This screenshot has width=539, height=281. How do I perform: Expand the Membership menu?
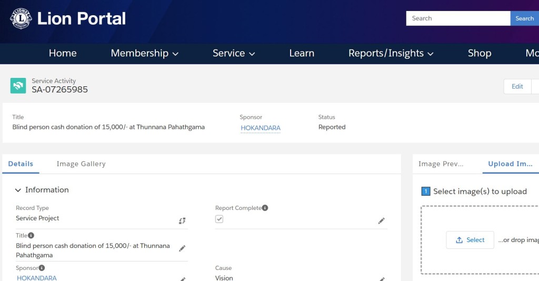click(x=144, y=53)
